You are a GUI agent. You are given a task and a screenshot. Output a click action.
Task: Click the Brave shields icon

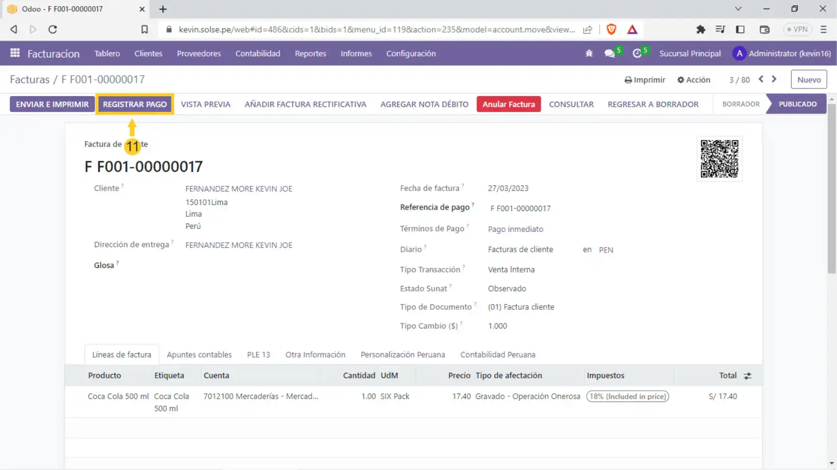[x=611, y=30]
